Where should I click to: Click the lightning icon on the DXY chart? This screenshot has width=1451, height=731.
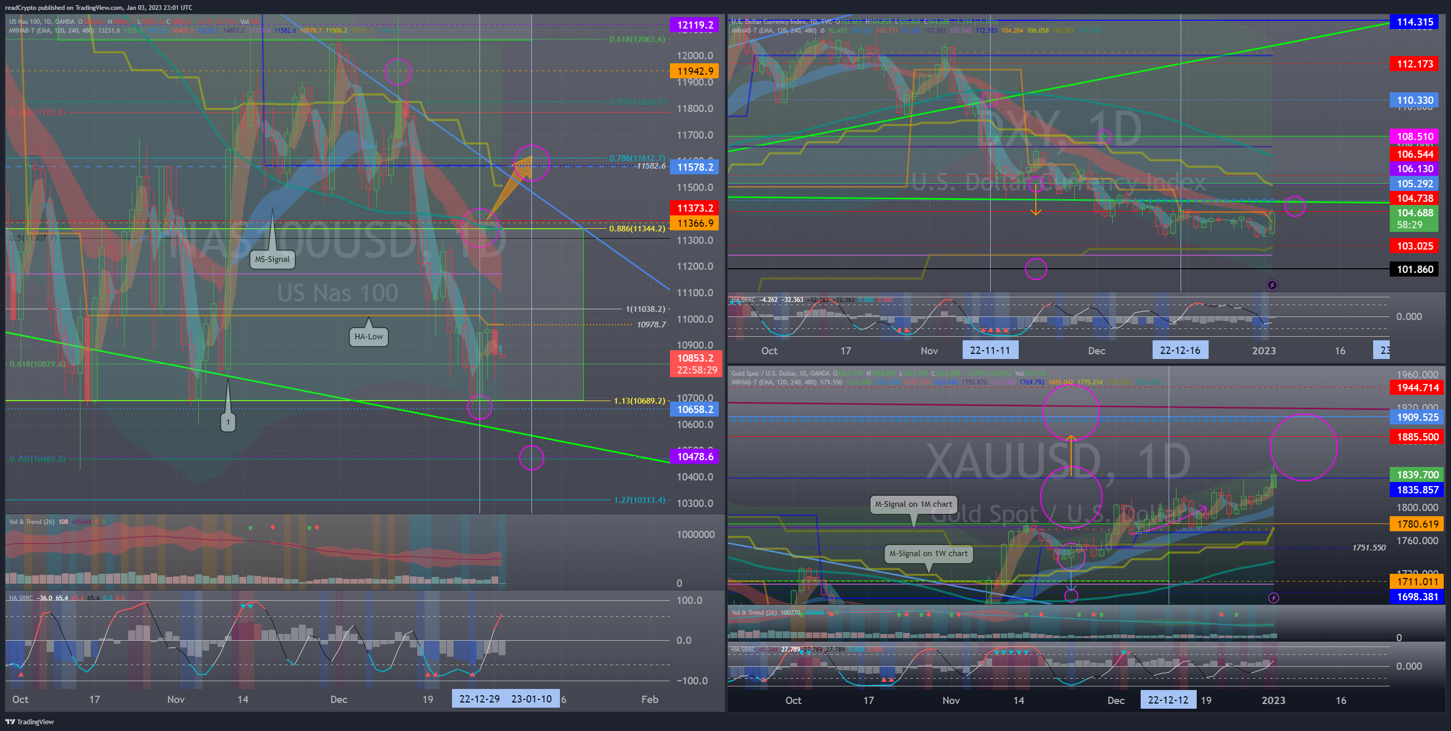pos(1272,285)
